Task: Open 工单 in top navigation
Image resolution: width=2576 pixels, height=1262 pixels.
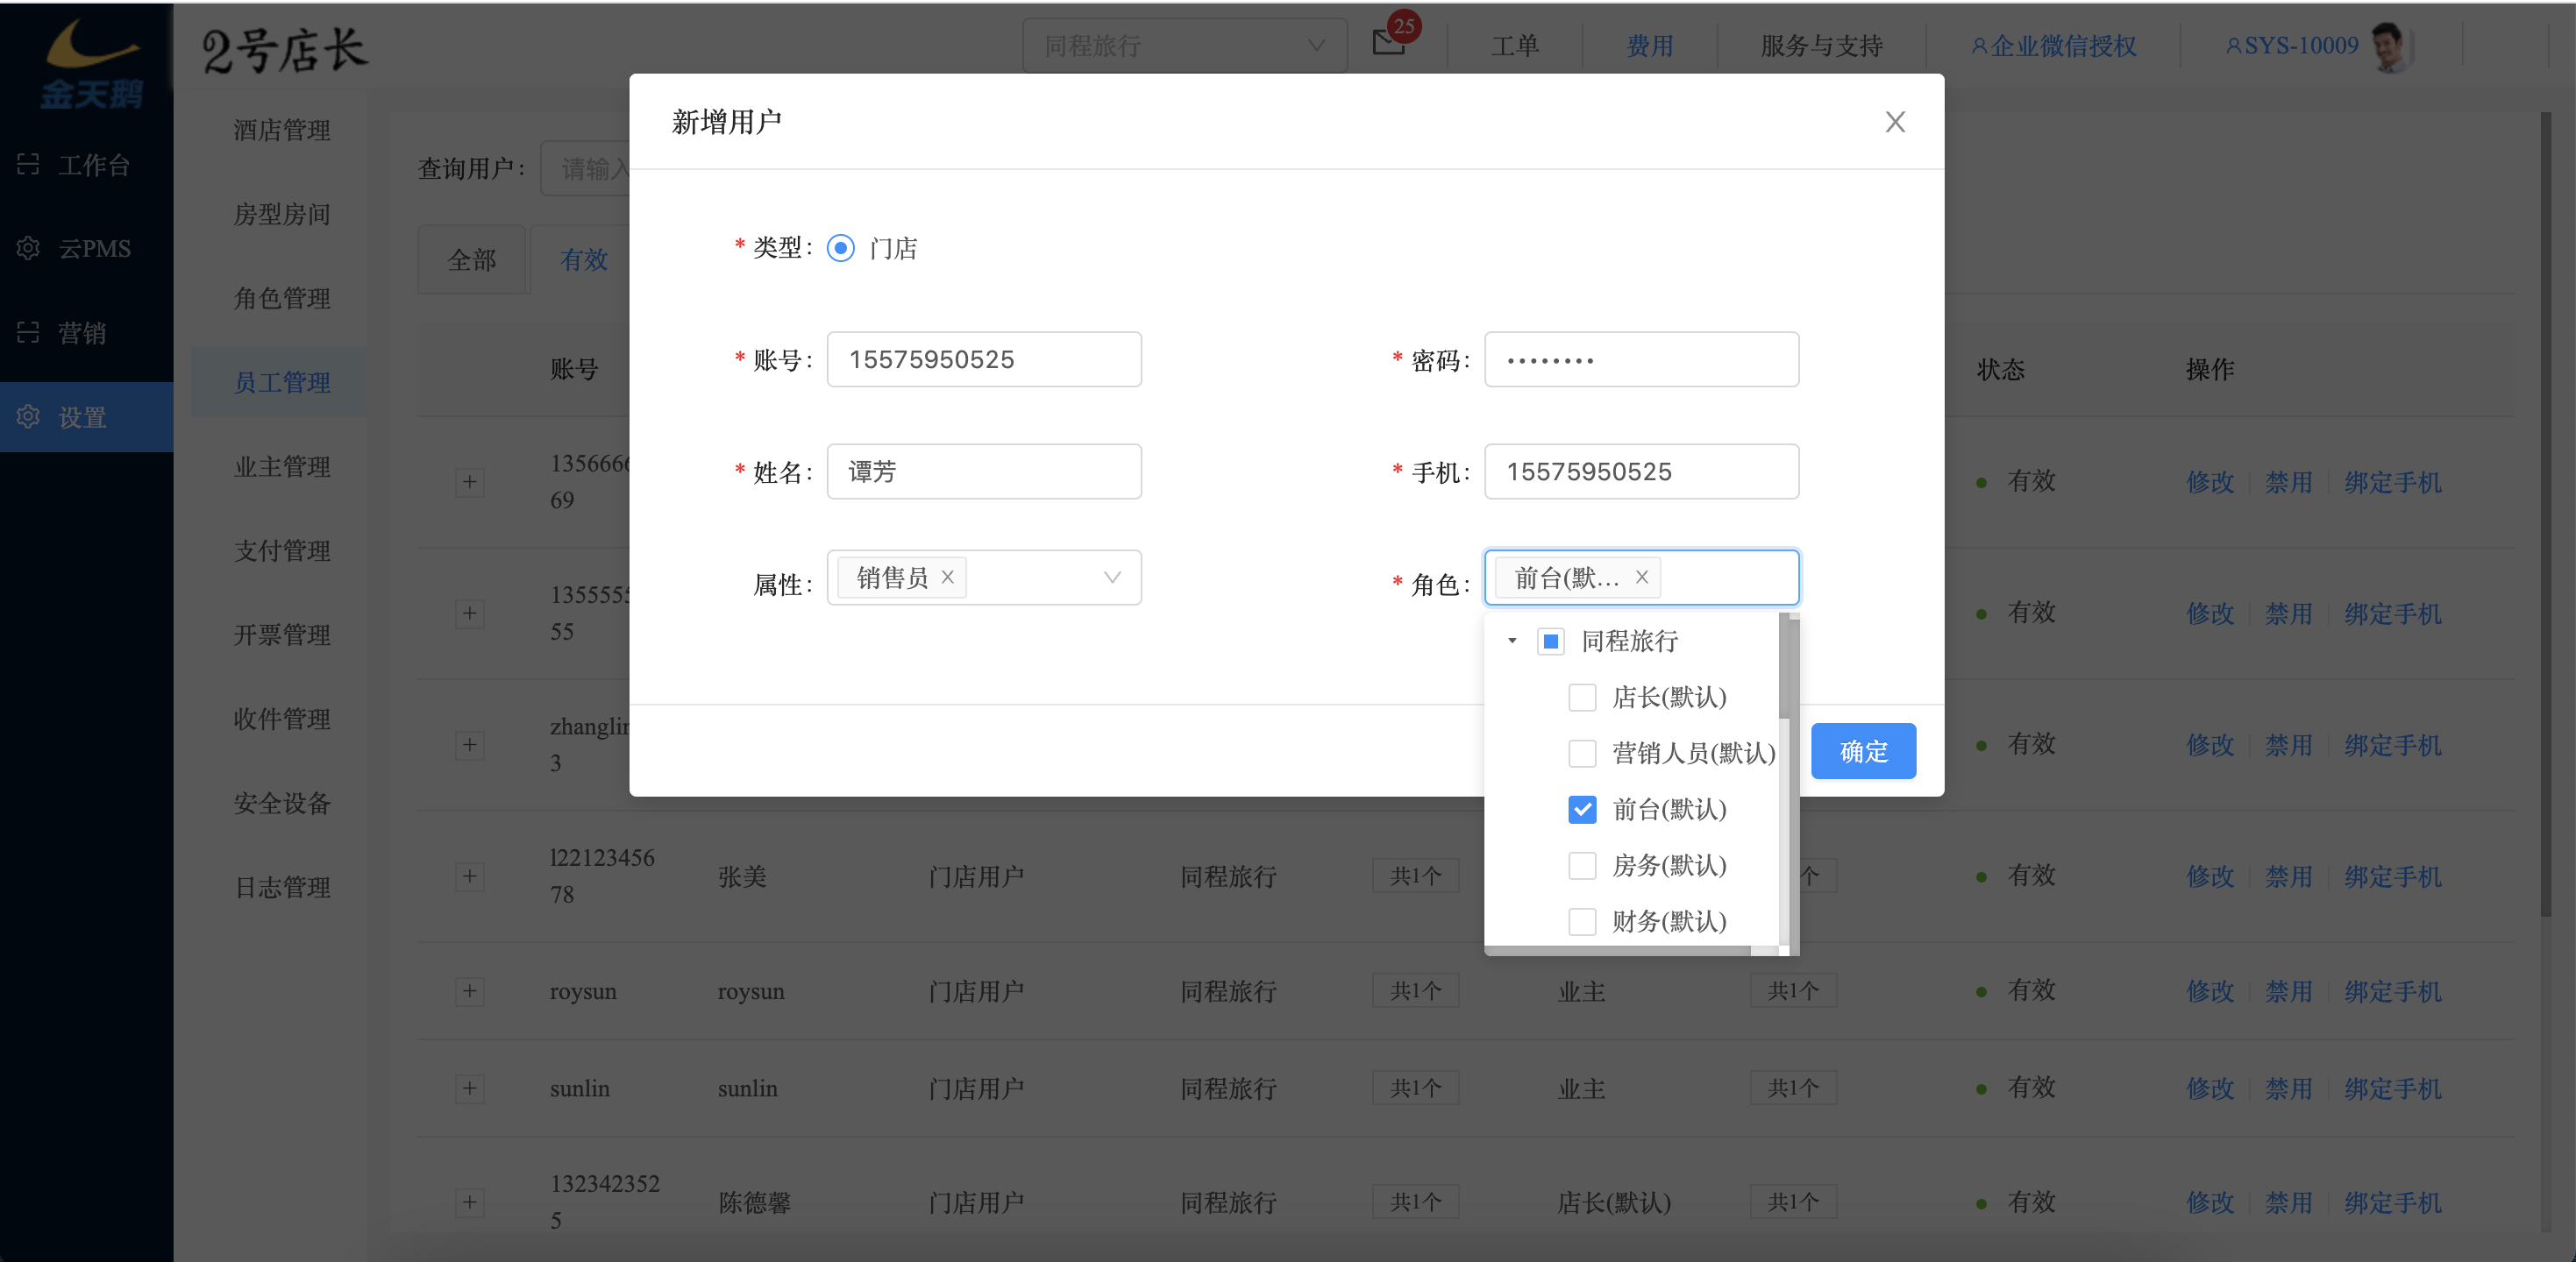Action: pyautogui.click(x=1515, y=46)
